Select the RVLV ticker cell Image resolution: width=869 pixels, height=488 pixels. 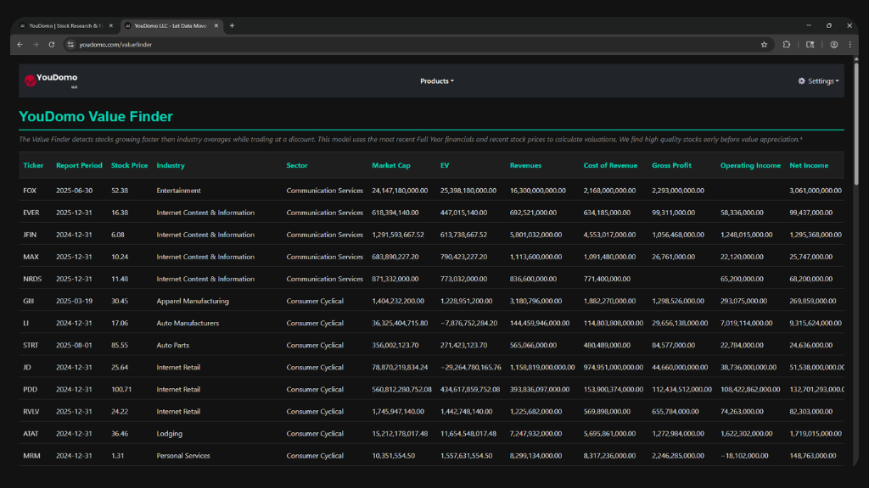coord(31,412)
